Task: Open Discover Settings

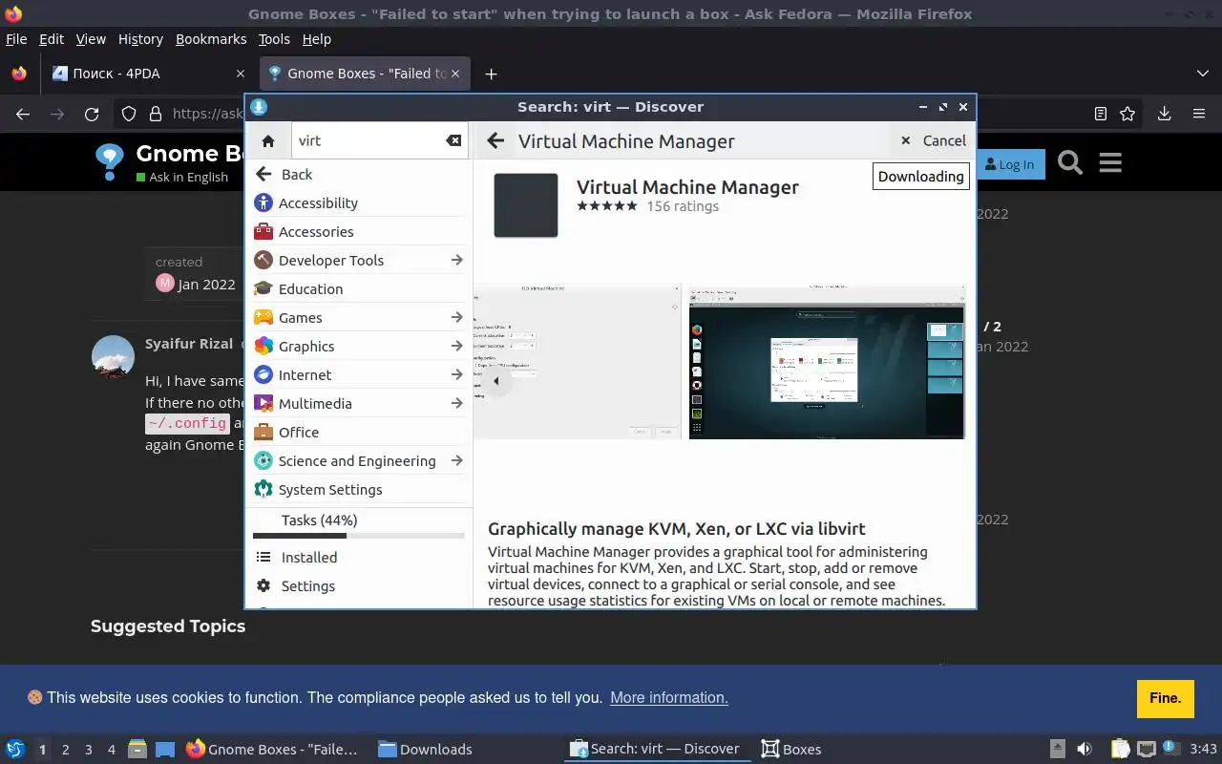Action: click(x=360, y=585)
